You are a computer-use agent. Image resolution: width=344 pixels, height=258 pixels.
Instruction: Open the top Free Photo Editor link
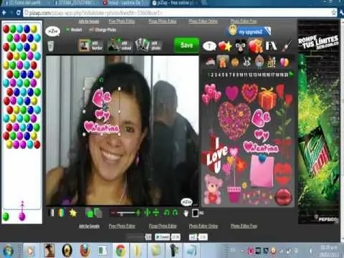122,21
